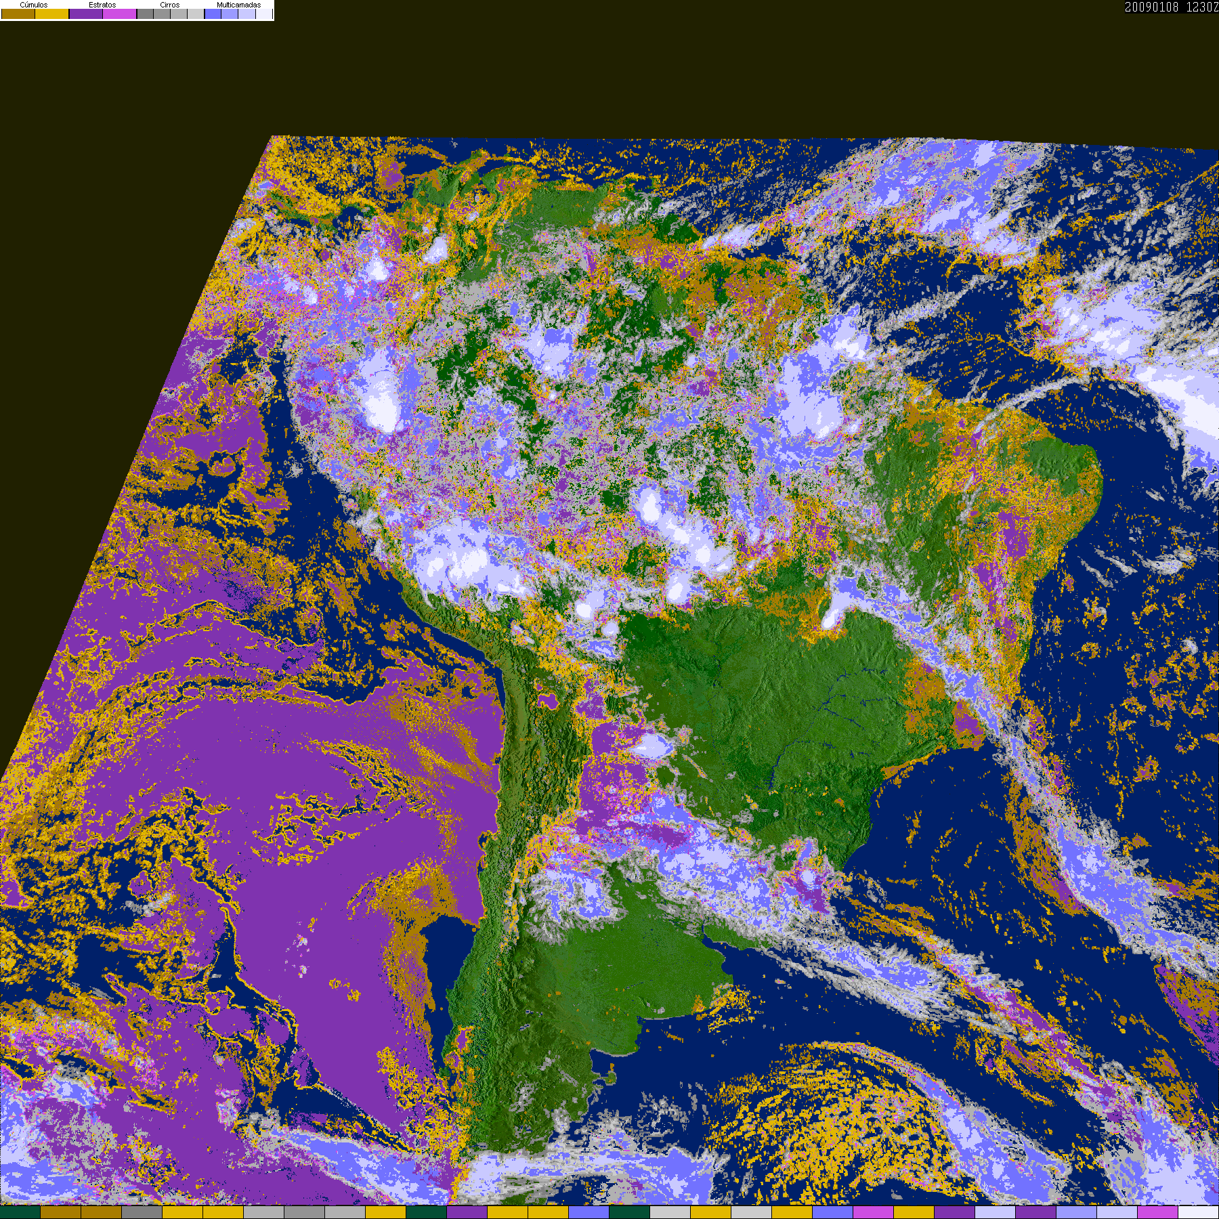Viewport: 1219px width, 1219px height.
Task: Select the final white cell of bottom strip
Action: 1199,1212
